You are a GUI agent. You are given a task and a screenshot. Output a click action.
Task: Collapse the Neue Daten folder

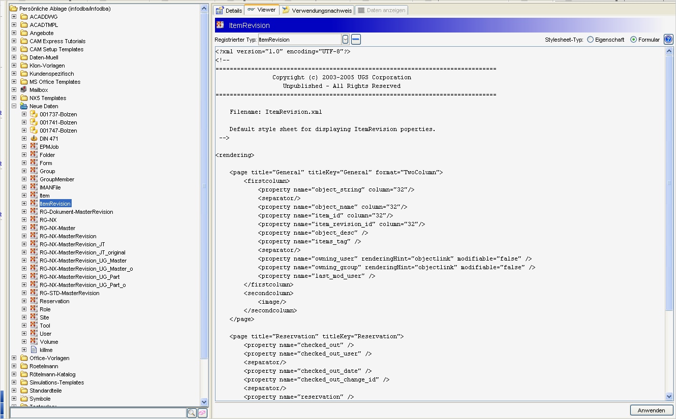pos(14,106)
